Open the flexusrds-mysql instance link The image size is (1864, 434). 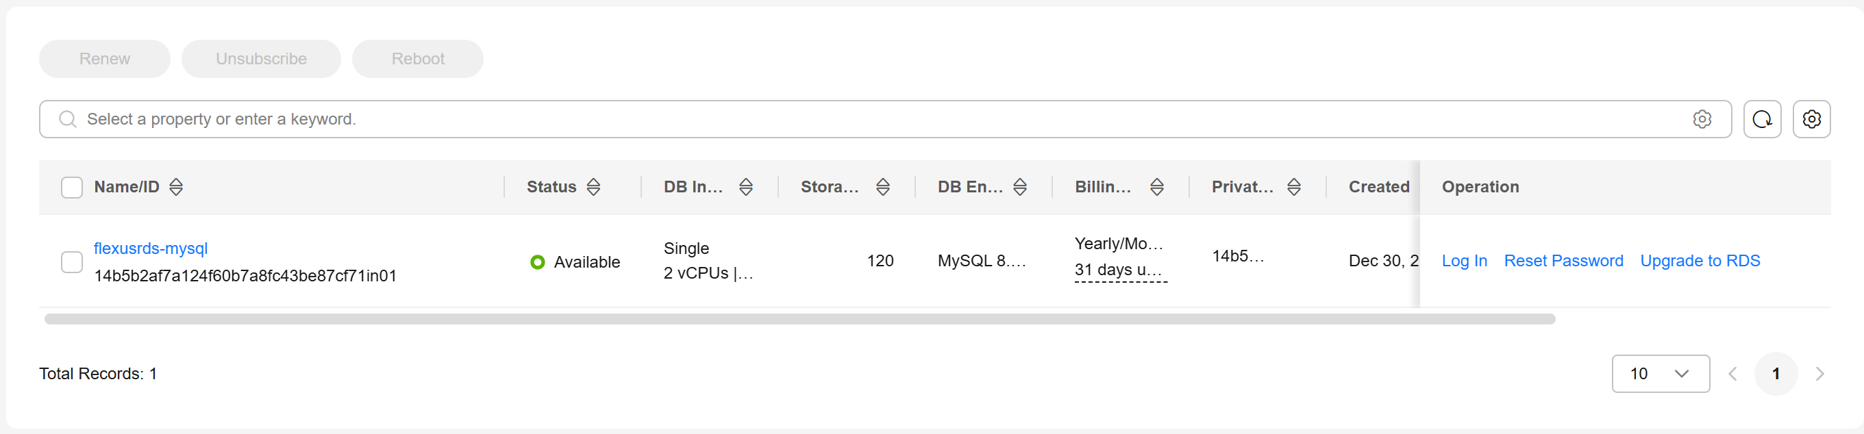coord(151,248)
